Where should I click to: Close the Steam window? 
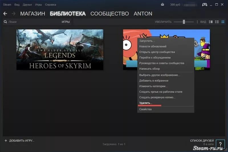[x=222, y=5]
